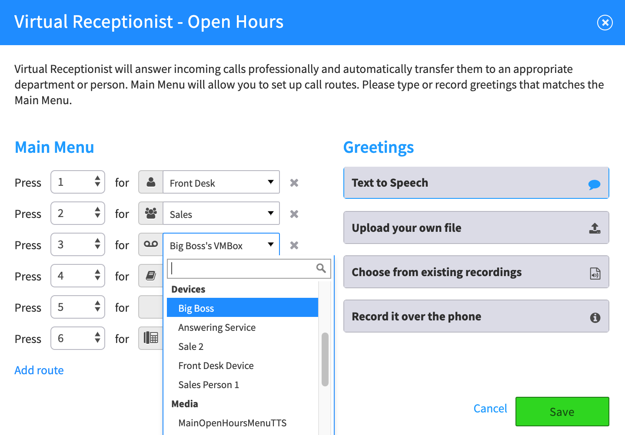Click the directory book icon in row 4

[151, 276]
